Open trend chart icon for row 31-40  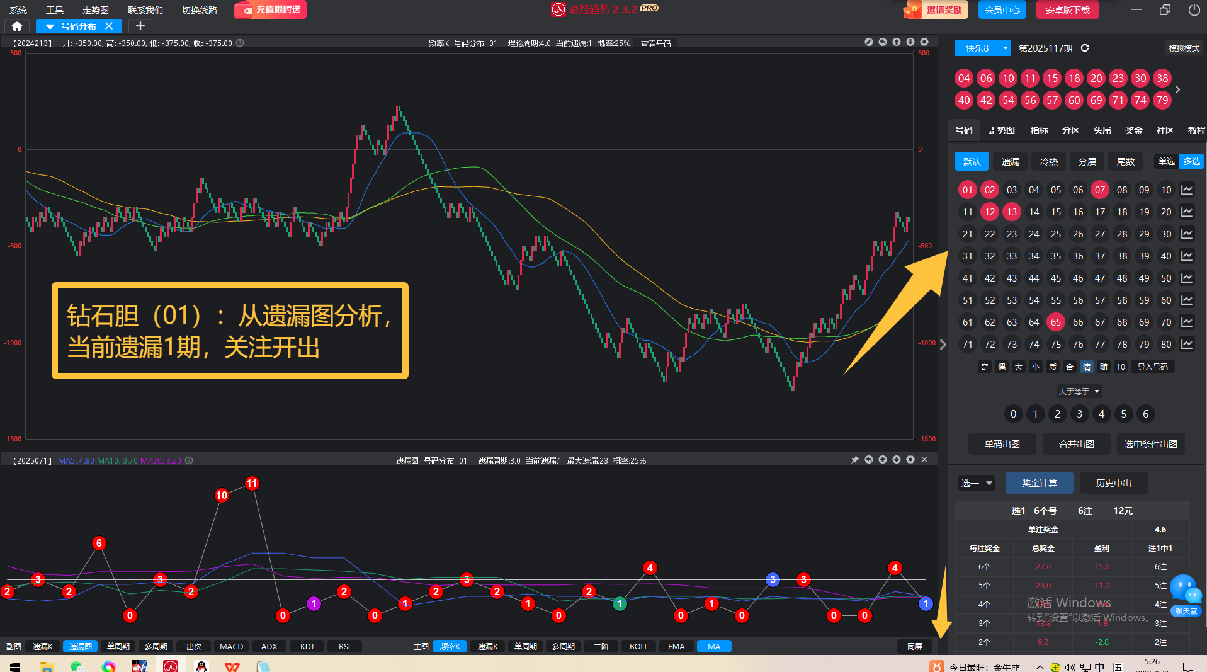coord(1187,256)
